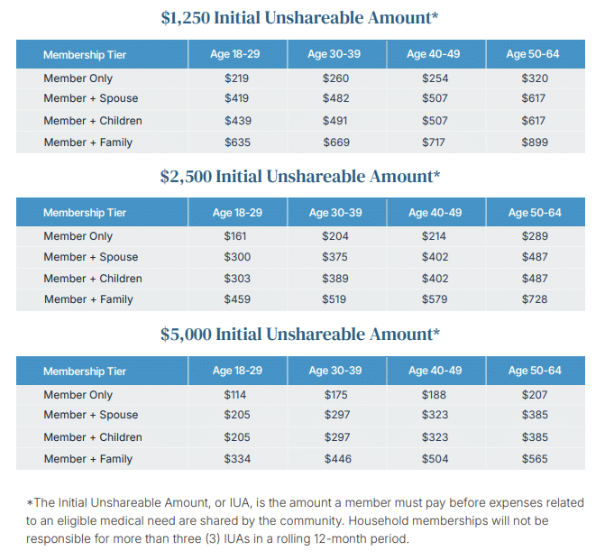Click the $5,000 Initial Unshareable Amount heading
The width and height of the screenshot is (605, 560).
(300, 335)
